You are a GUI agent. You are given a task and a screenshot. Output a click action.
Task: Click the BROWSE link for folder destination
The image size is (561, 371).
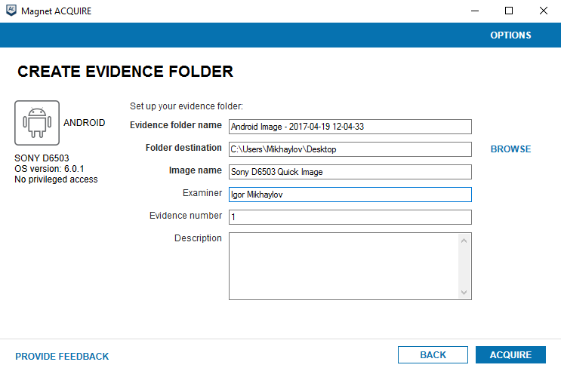[510, 149]
